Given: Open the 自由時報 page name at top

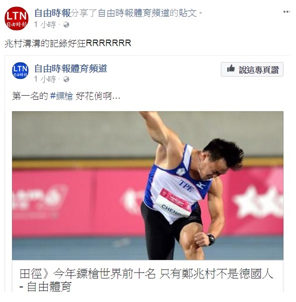Looking at the screenshot, I should (53, 13).
